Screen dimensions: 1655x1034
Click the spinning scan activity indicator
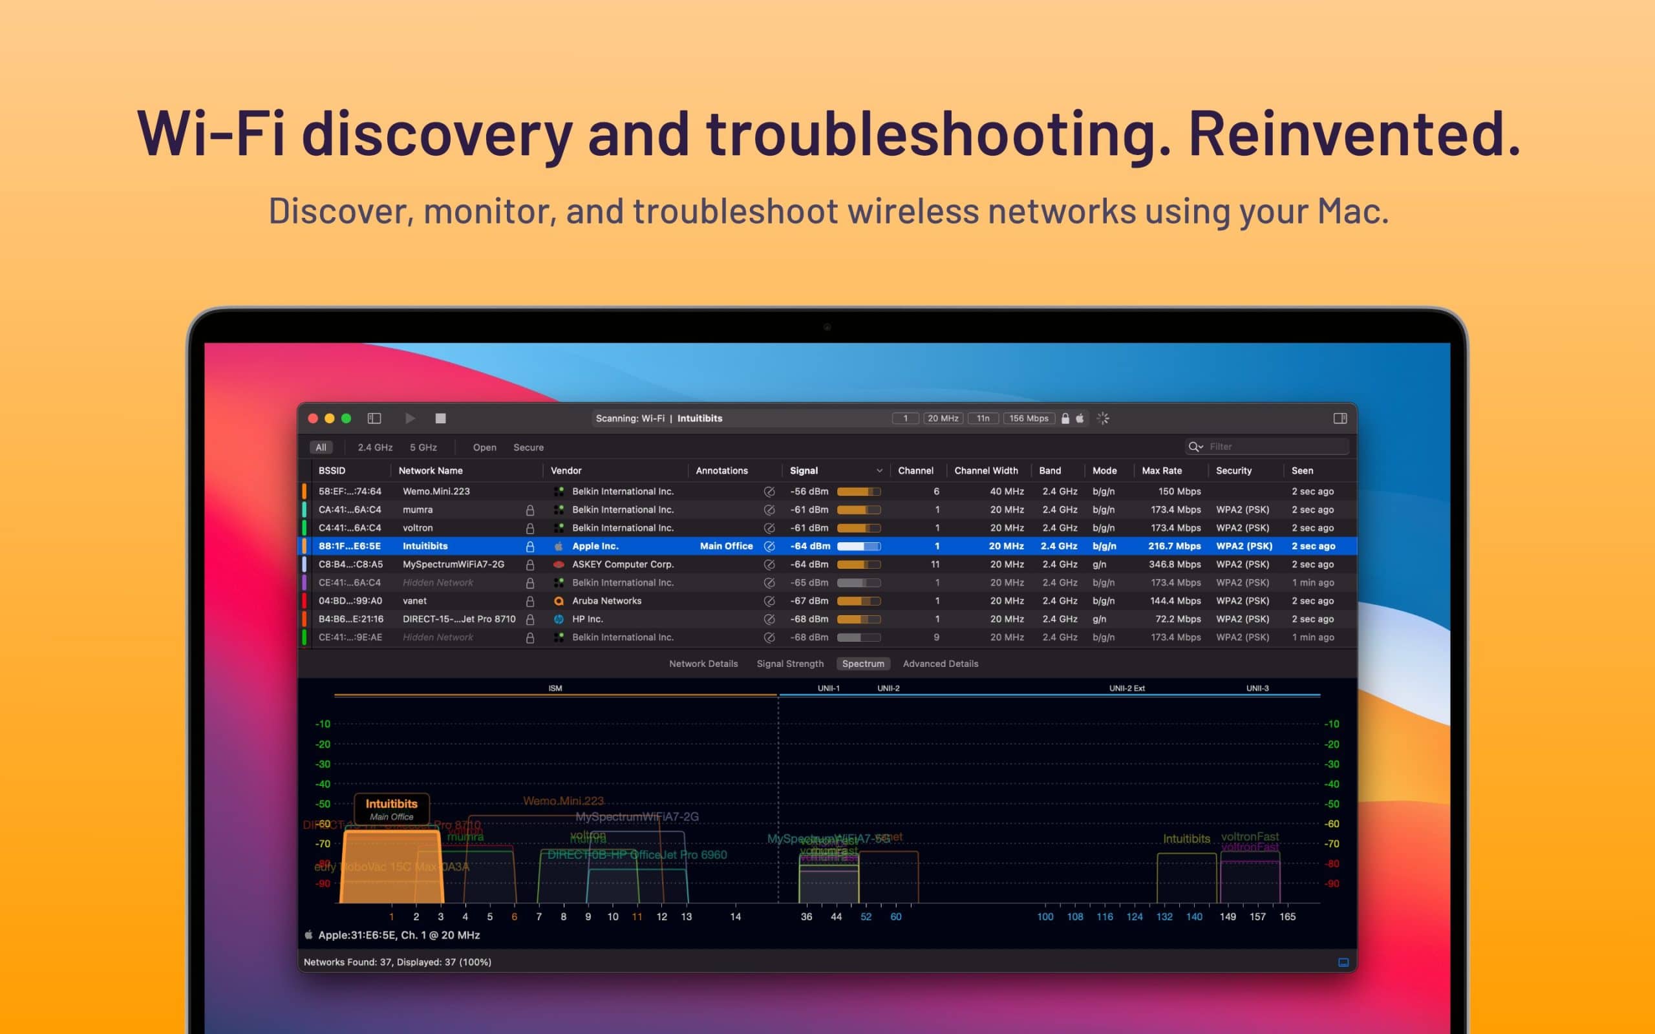click(x=1104, y=419)
